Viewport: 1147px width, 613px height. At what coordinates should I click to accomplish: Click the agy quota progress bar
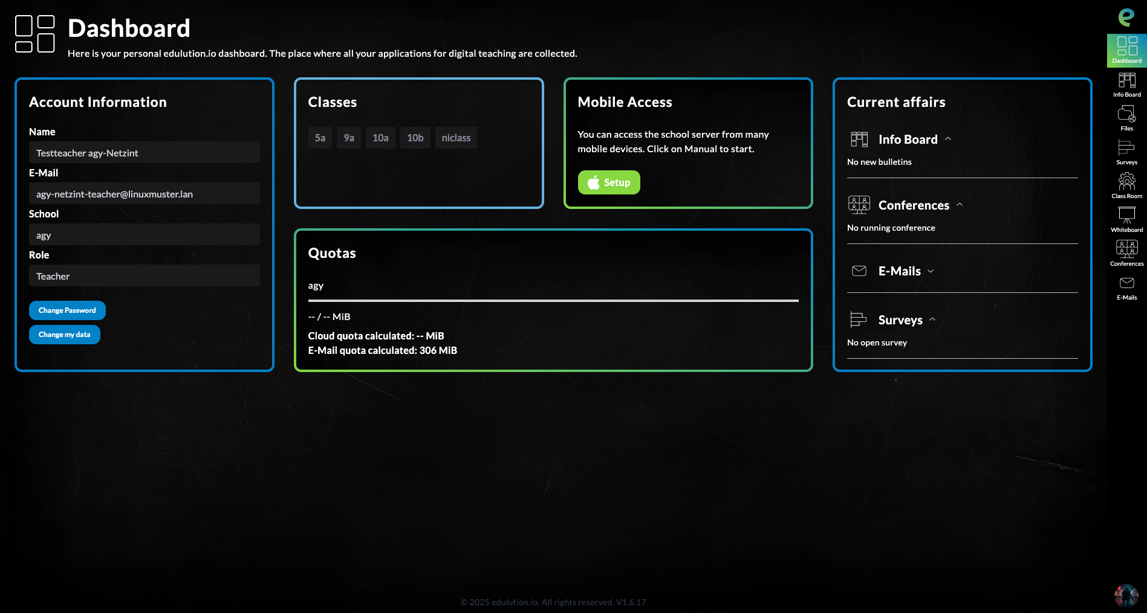(x=553, y=300)
